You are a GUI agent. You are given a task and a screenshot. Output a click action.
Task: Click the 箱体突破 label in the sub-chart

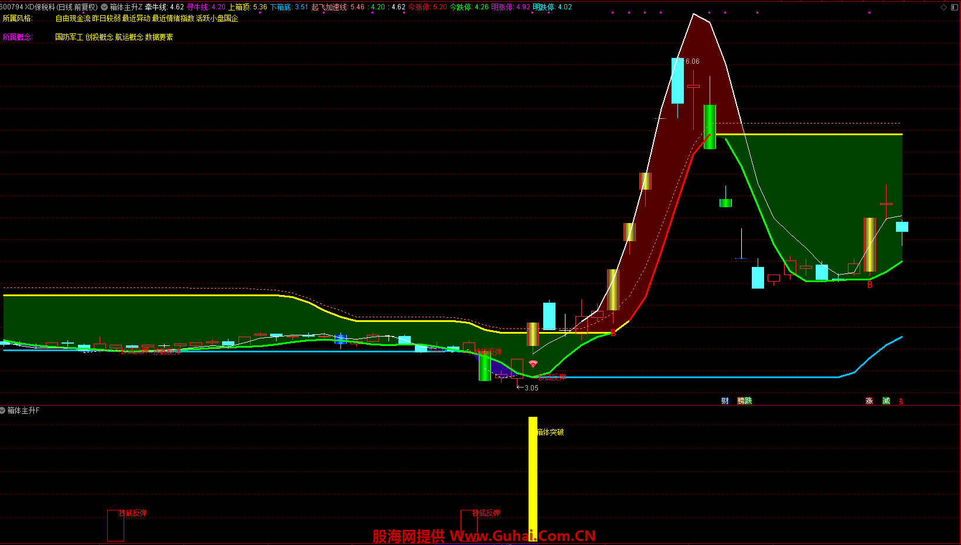tap(551, 432)
